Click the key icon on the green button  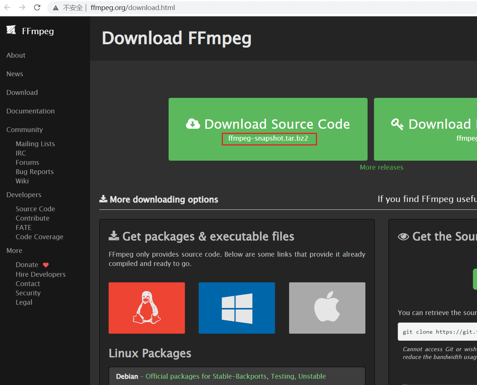coord(397,124)
